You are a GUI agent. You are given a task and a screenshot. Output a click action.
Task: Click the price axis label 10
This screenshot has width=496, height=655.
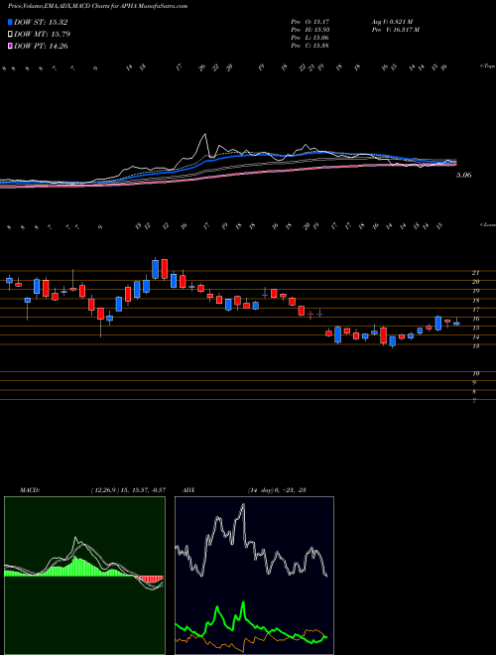coord(475,374)
